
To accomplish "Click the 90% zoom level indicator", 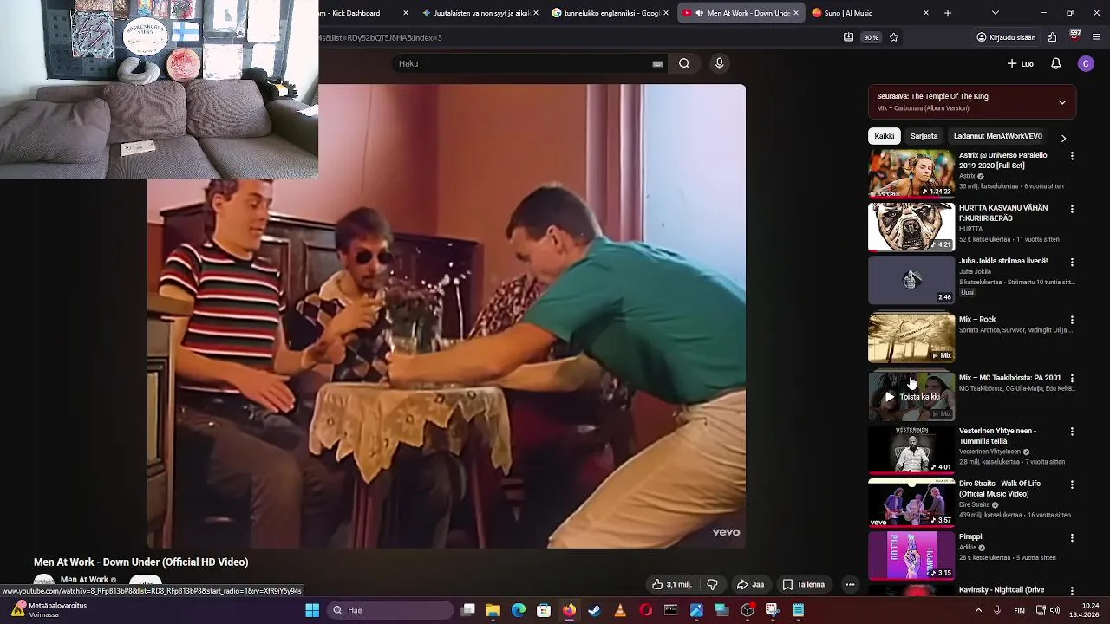I will tap(871, 37).
